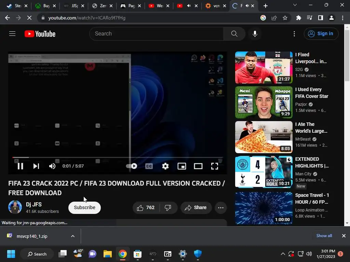Open Chrome profile menu
This screenshot has width=350, height=262.
[x=332, y=18]
